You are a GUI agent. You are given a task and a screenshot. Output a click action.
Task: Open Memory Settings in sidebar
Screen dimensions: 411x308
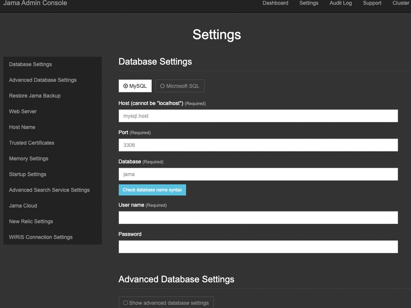[28, 158]
